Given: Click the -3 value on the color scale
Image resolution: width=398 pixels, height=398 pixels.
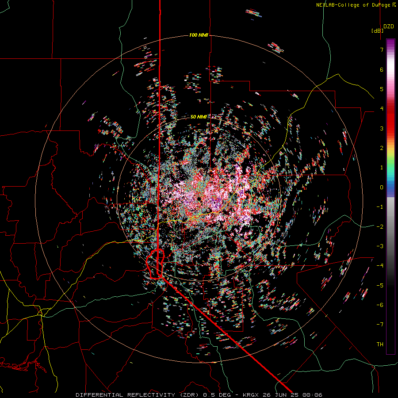Looking at the screenshot, I should tap(380, 246).
